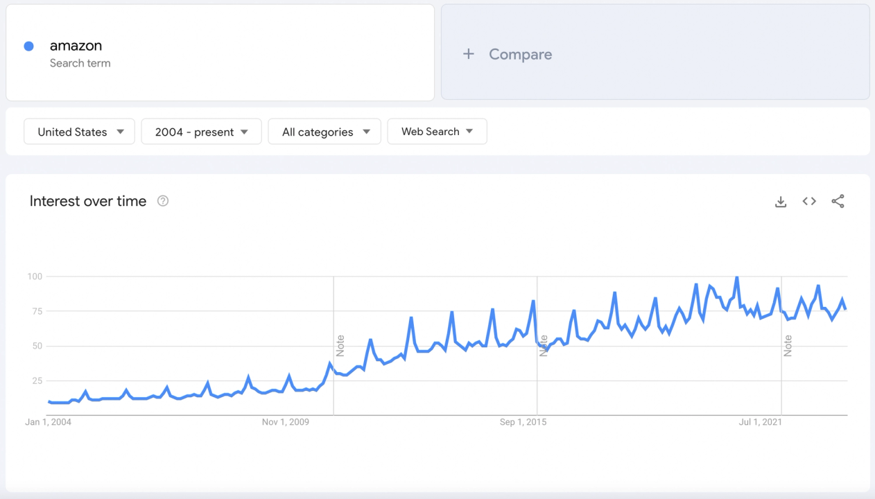875x499 pixels.
Task: Click the Interest over time heading
Action: (x=88, y=201)
